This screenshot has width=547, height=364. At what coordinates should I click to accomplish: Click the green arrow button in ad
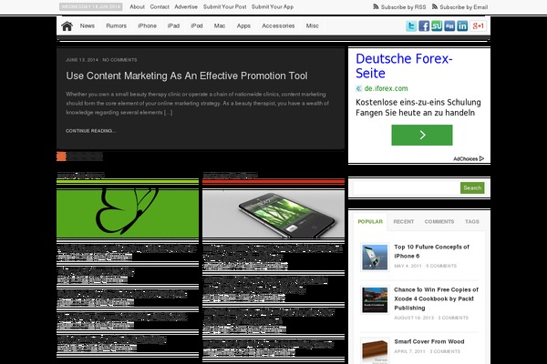pos(421,135)
